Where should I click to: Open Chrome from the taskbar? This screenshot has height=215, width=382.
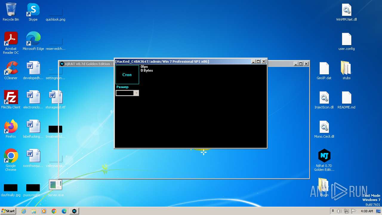tap(54, 211)
